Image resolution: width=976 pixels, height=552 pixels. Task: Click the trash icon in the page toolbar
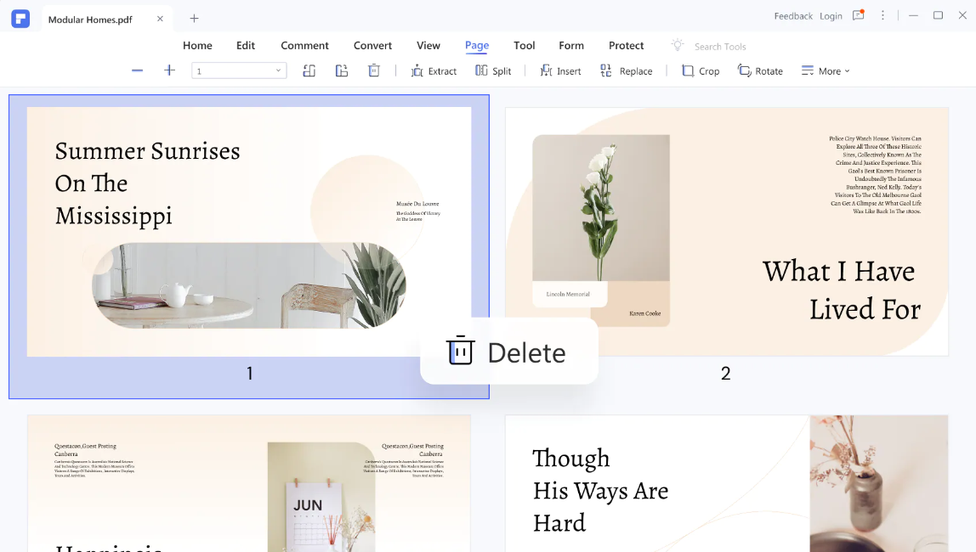click(373, 70)
